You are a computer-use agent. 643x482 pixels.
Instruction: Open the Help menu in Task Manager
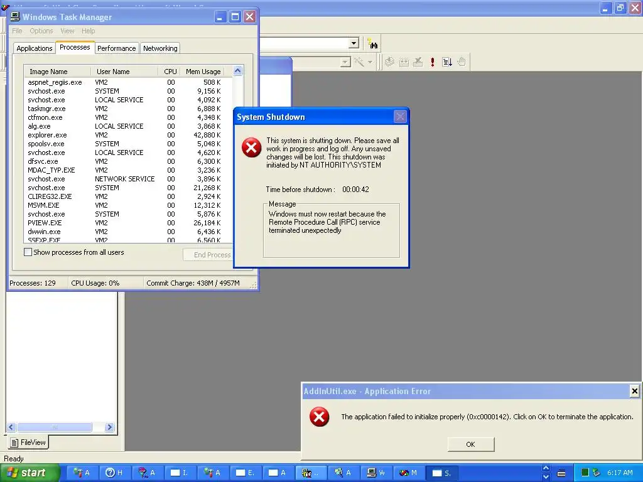point(88,31)
